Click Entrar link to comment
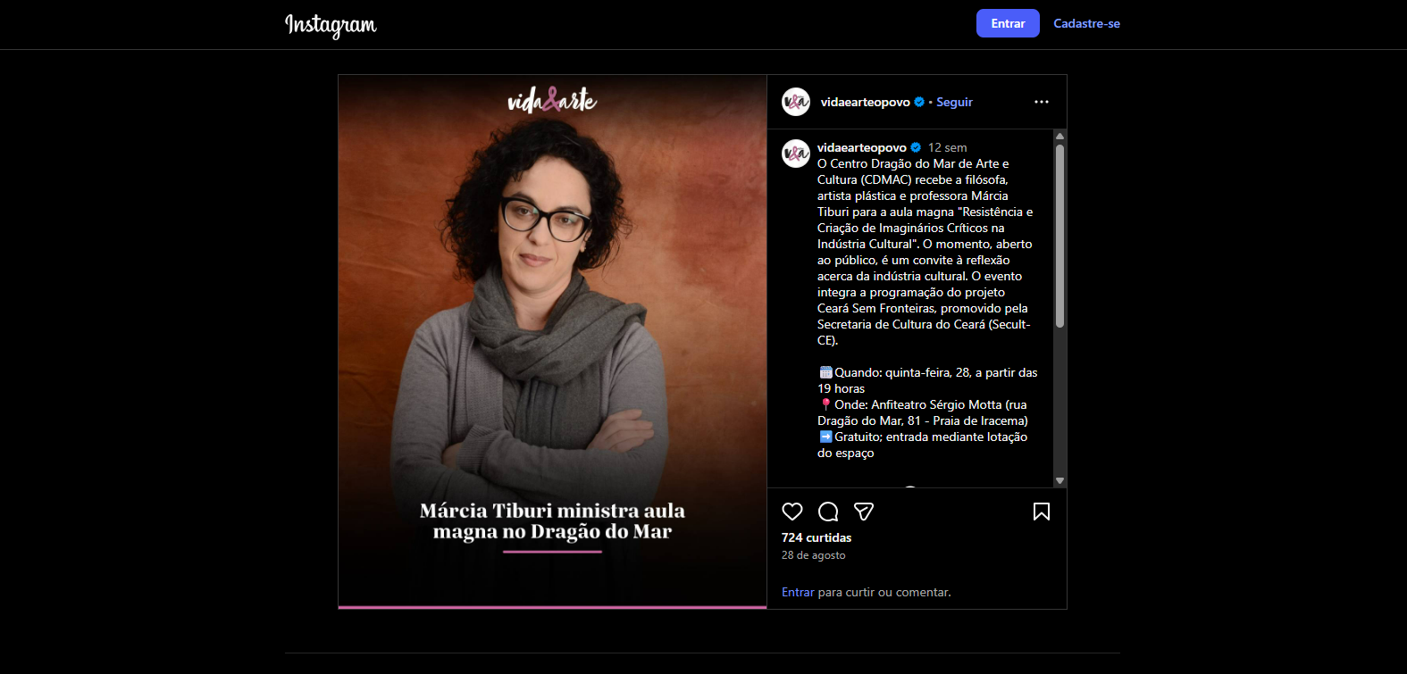 [x=798, y=592]
